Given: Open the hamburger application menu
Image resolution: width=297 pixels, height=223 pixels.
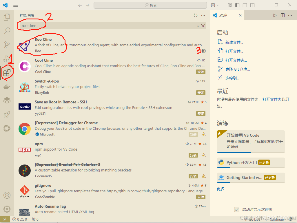Looking at the screenshot, I should coord(16,5).
